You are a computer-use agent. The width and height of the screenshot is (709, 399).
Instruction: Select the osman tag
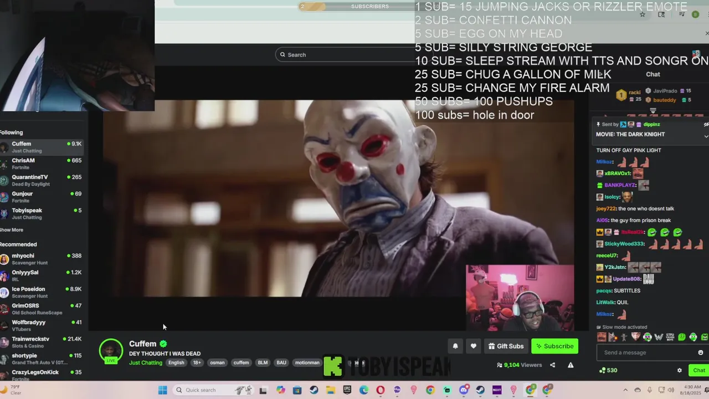pos(217,363)
